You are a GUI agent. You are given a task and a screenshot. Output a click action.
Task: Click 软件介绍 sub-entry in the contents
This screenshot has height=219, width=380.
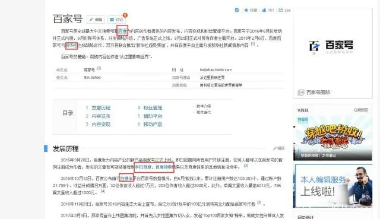(x=204, y=106)
